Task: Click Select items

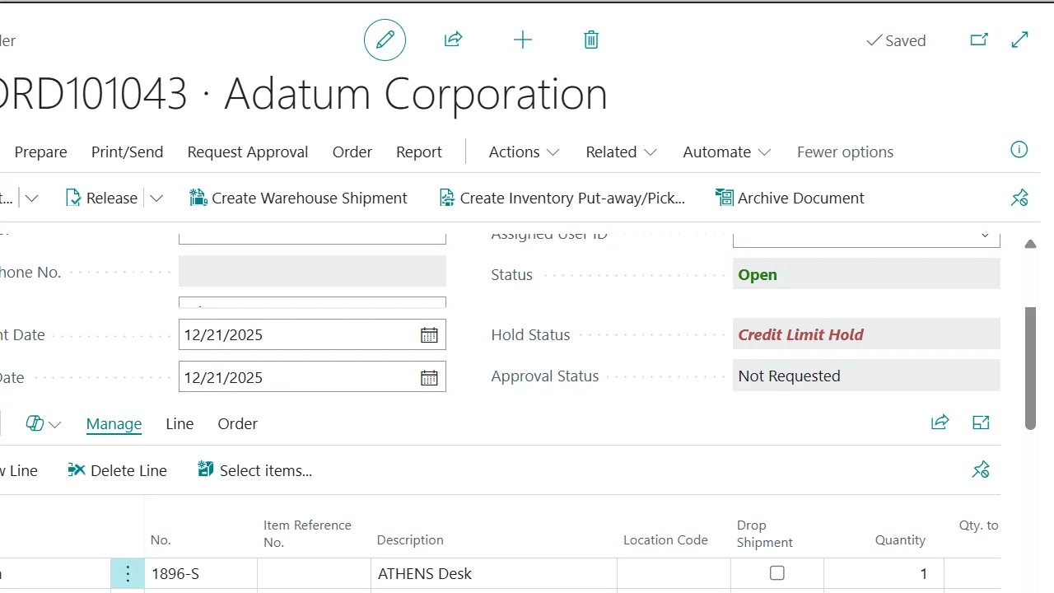Action: click(255, 470)
